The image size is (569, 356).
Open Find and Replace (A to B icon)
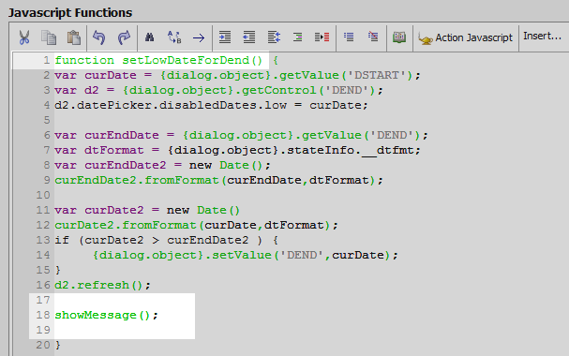click(x=174, y=37)
